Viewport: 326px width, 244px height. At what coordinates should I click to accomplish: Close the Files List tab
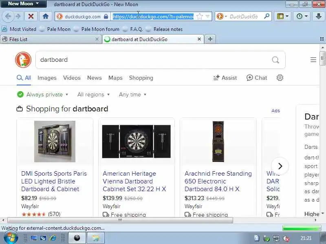97,39
